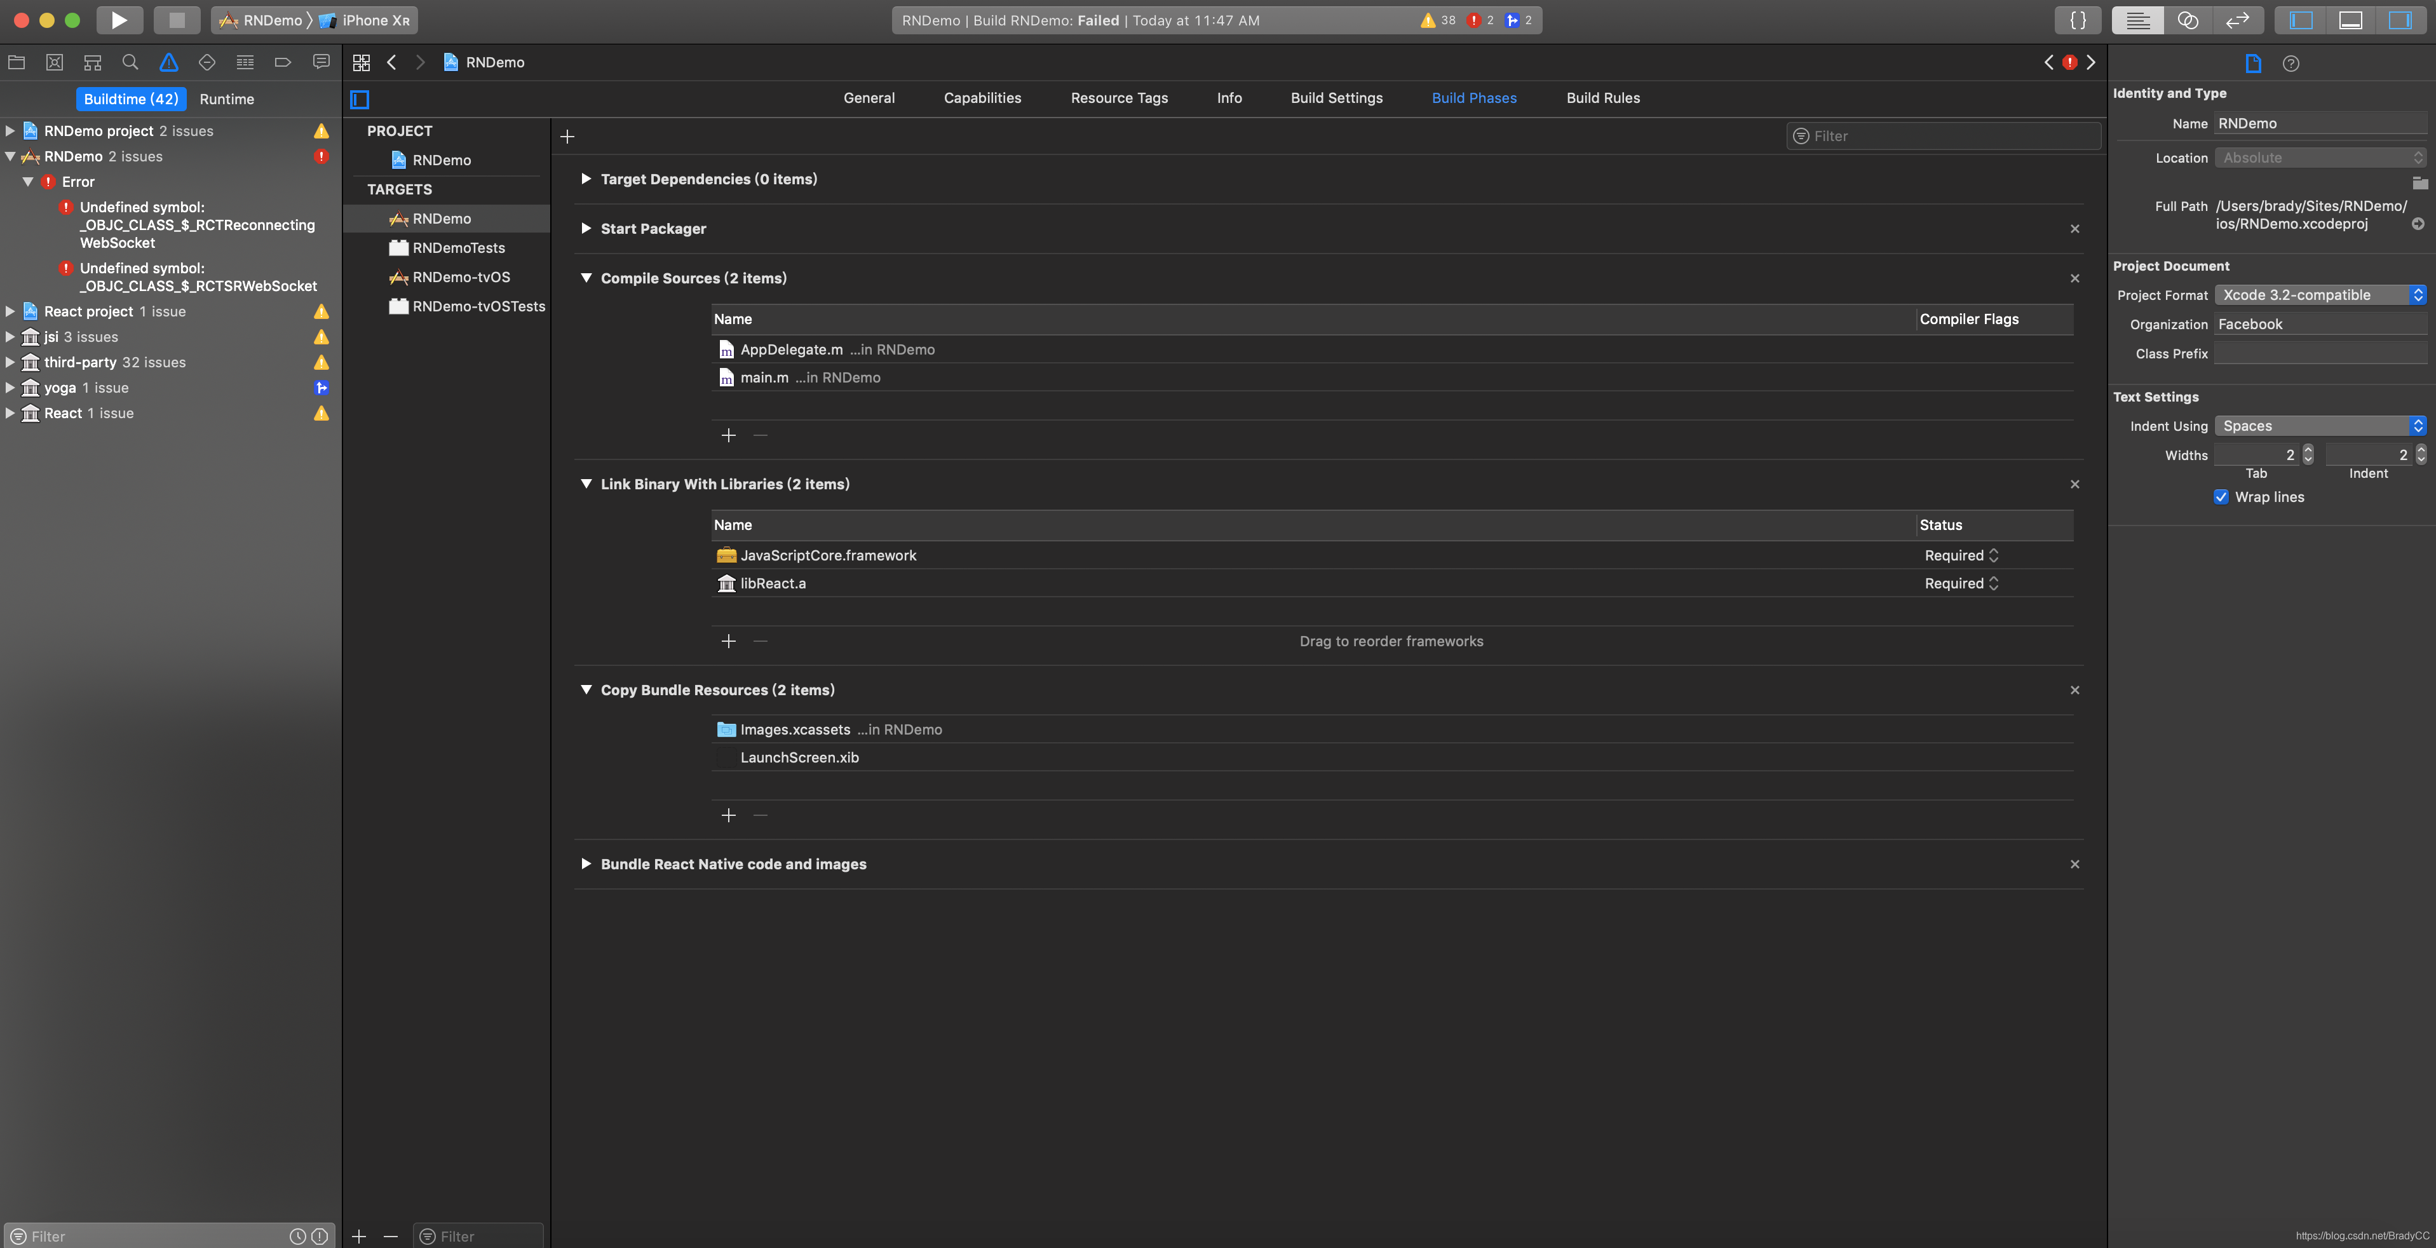The height and width of the screenshot is (1248, 2436).
Task: Add a library with the plus under libReact.a
Action: coord(728,641)
